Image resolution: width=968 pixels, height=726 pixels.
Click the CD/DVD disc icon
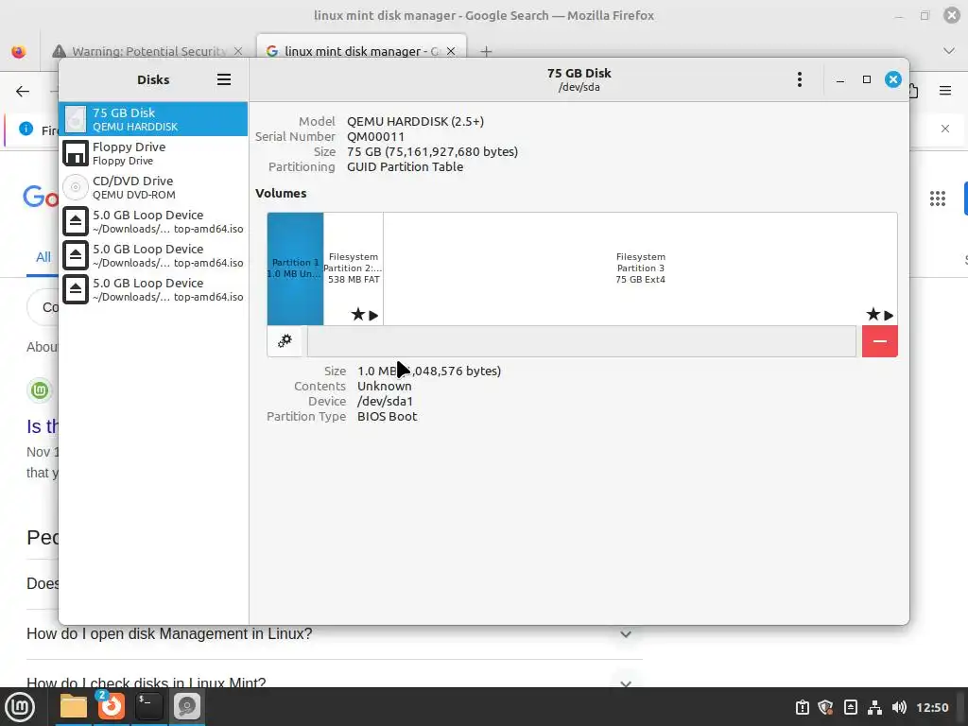76,187
